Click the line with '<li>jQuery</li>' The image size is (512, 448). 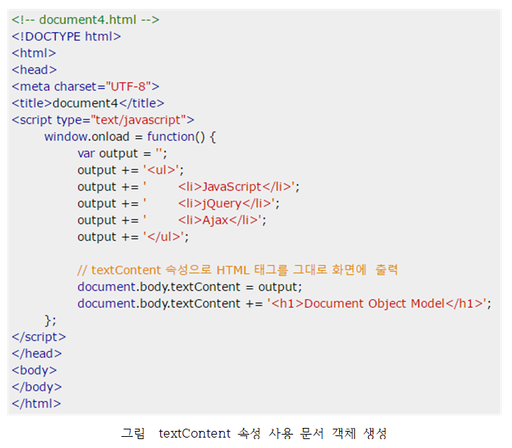click(179, 204)
